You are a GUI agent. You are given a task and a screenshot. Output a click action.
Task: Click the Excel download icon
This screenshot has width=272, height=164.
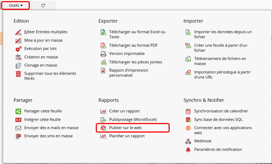[x=103, y=32]
